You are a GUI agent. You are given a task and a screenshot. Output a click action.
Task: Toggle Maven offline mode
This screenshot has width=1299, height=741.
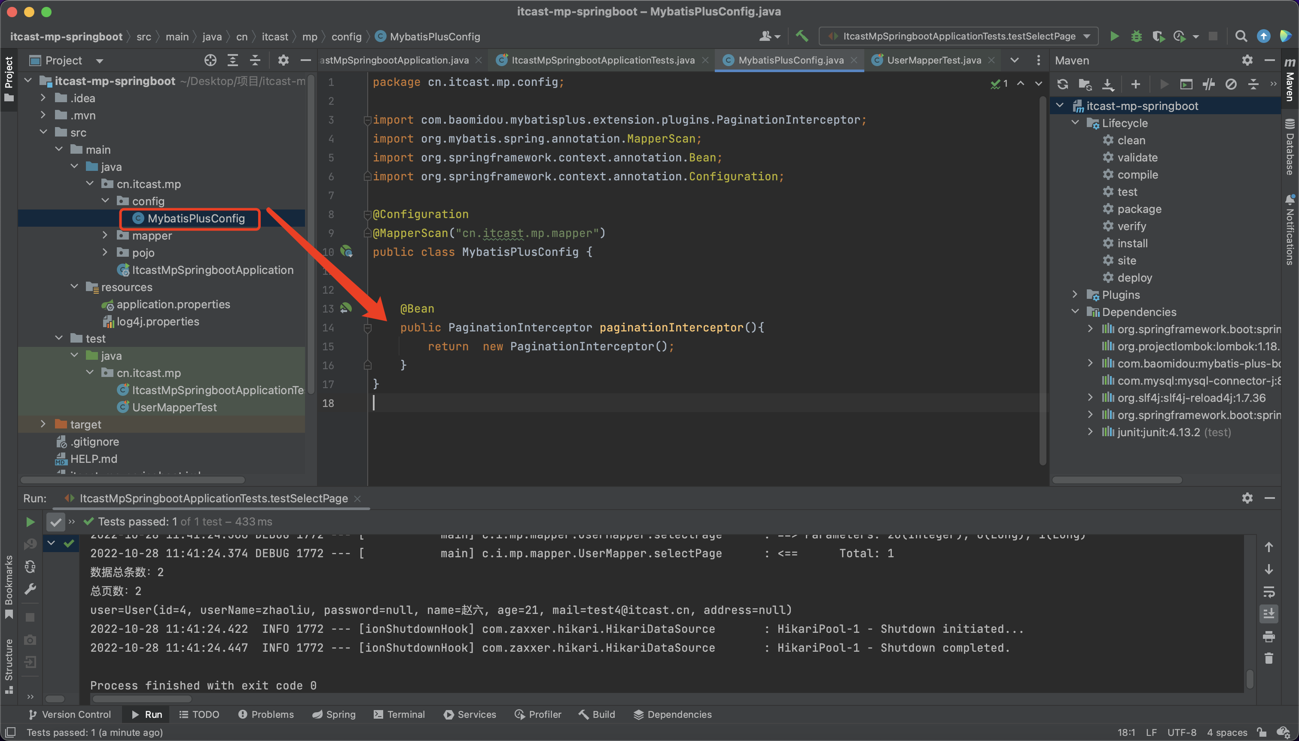point(1208,84)
